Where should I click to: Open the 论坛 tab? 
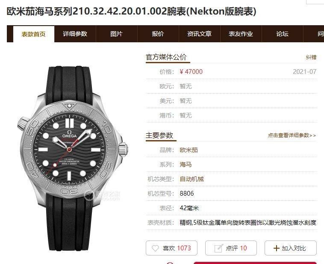point(282,34)
